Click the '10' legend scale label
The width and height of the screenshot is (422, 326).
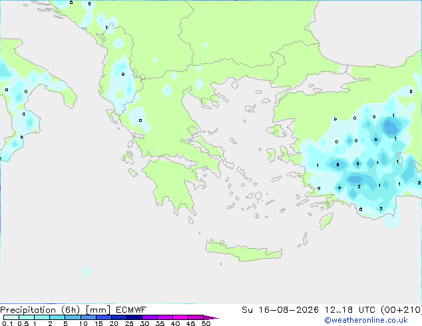[83, 323]
